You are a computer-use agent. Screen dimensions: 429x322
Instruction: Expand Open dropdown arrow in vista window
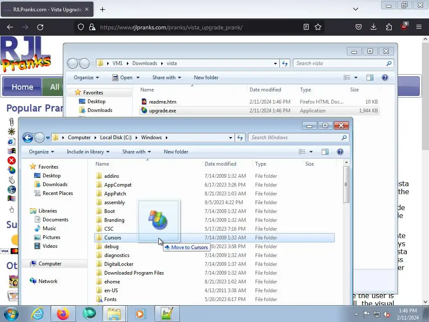pyautogui.click(x=138, y=78)
